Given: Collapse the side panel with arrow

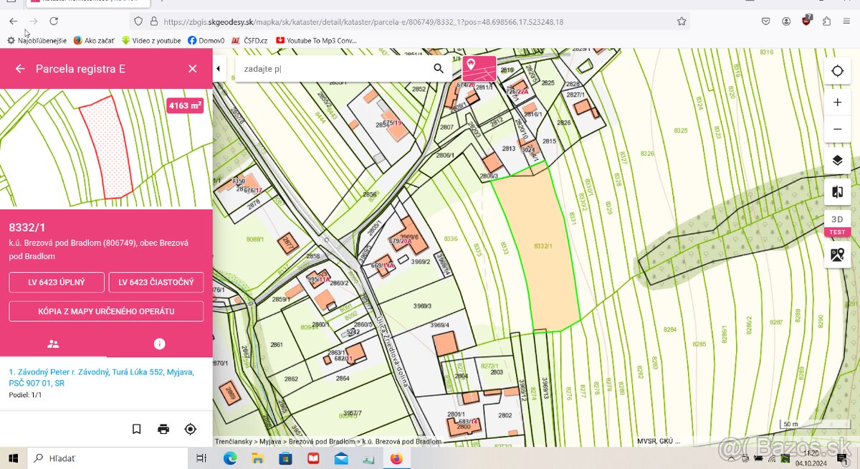Looking at the screenshot, I should click(x=218, y=69).
